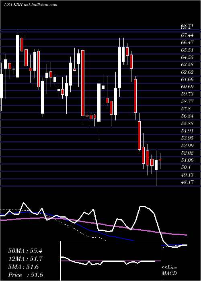Click the 57.8 price level label
Viewport: 201px width, 281px height.
(186, 109)
